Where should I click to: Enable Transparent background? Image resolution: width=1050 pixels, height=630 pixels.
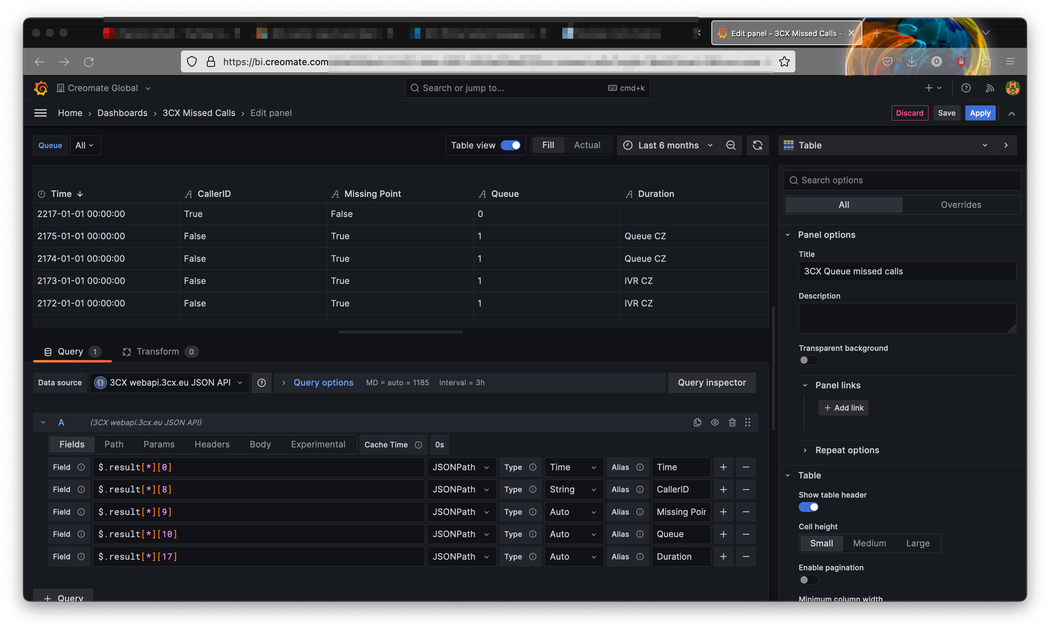(x=808, y=360)
